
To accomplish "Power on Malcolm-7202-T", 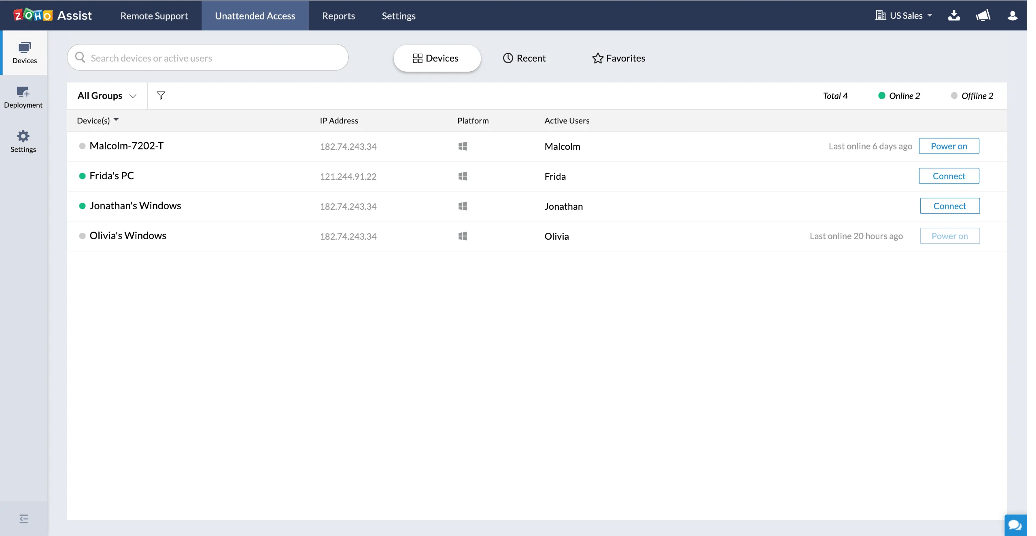I will (x=949, y=146).
